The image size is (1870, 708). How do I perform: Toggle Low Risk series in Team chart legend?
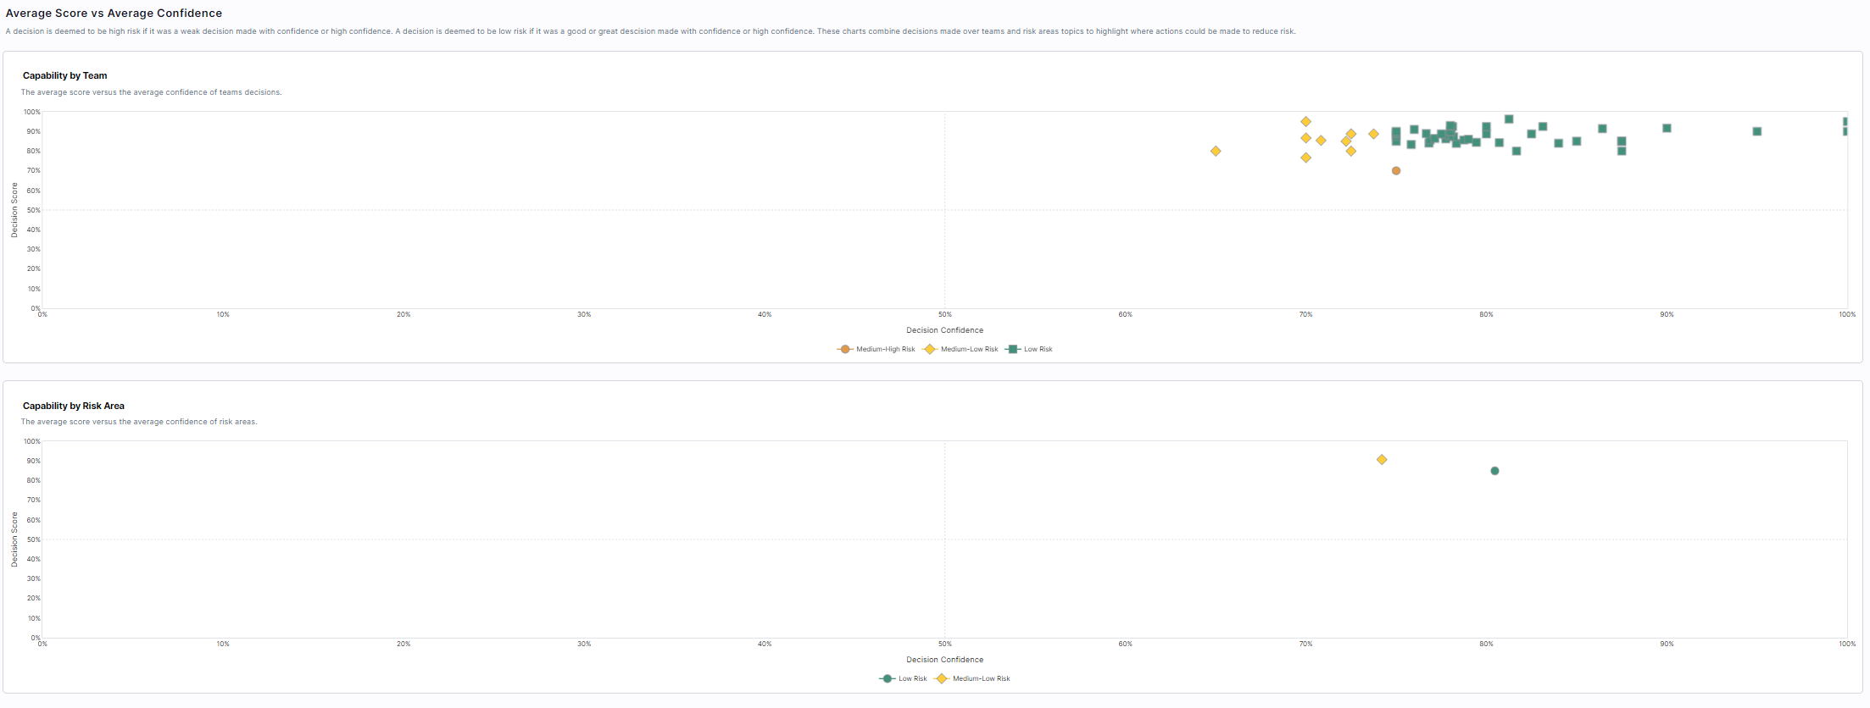(x=1038, y=350)
